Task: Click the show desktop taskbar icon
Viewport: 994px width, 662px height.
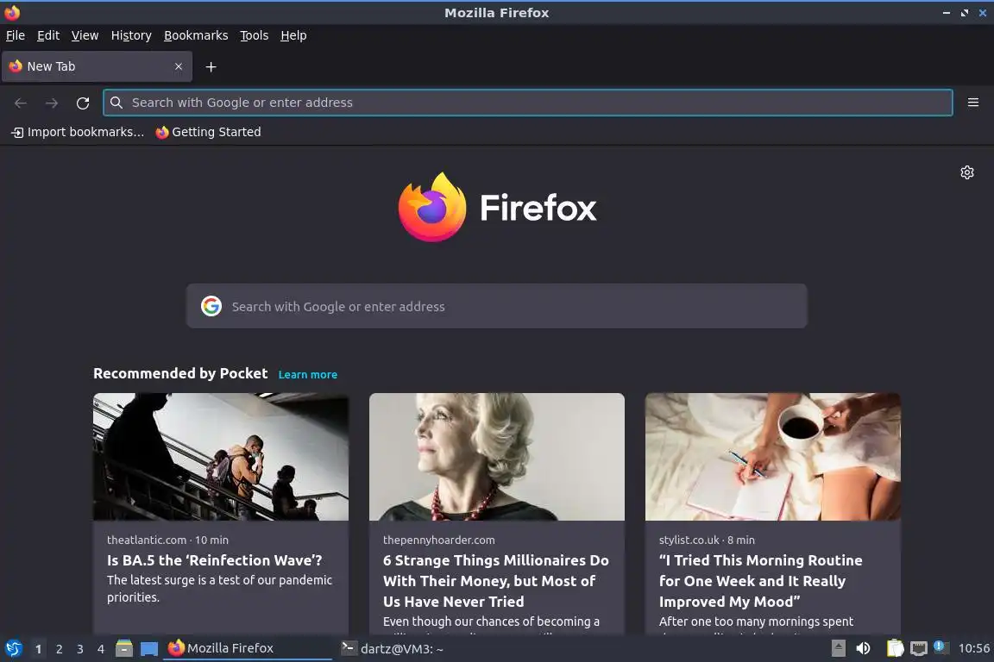Action: (149, 649)
